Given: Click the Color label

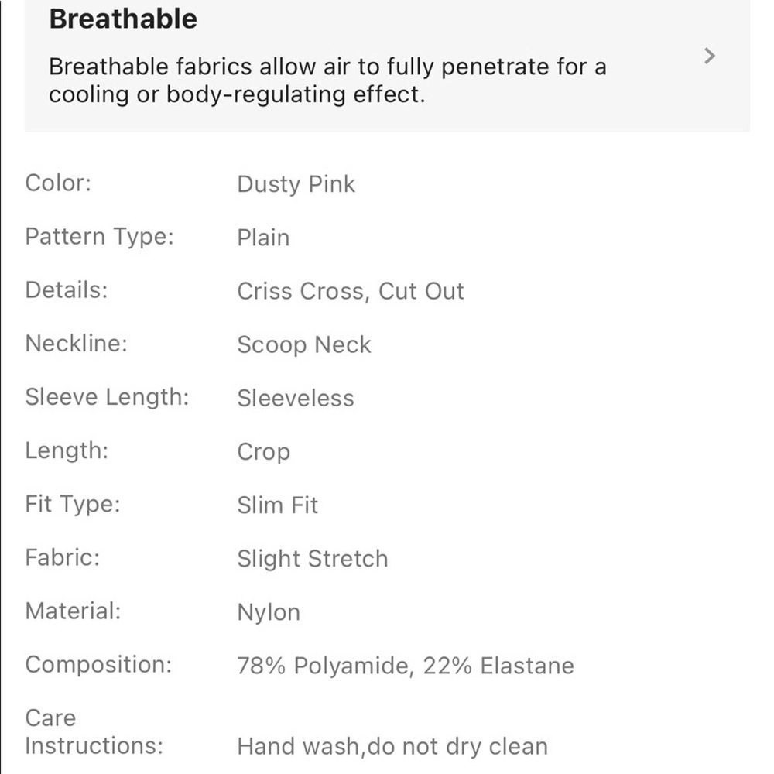Looking at the screenshot, I should tap(58, 183).
